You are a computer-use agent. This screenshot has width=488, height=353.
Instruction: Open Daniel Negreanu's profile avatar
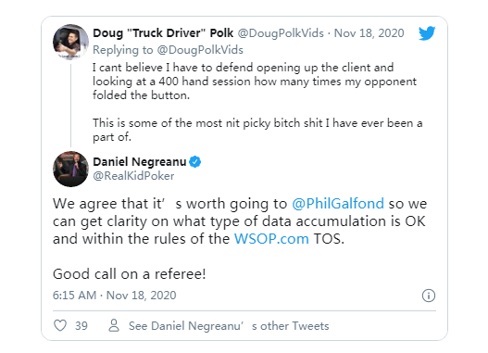(70, 169)
